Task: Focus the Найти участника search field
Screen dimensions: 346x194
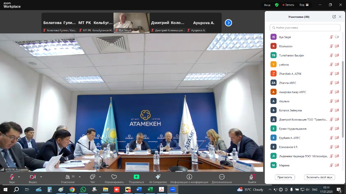Action: [305, 28]
